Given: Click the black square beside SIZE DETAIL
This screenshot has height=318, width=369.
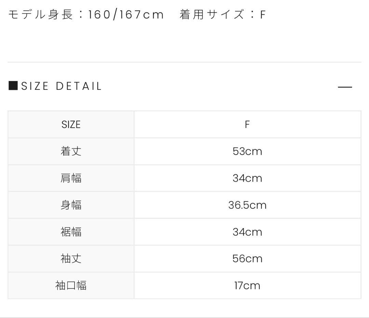Looking at the screenshot, I should click(13, 86).
